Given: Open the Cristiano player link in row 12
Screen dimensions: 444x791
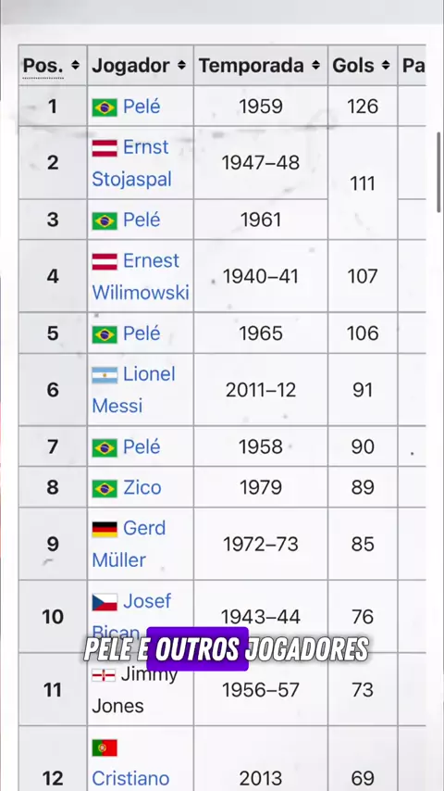Looking at the screenshot, I should [130, 778].
